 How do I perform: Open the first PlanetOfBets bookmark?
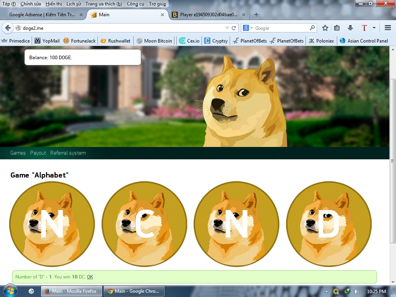pyautogui.click(x=249, y=41)
